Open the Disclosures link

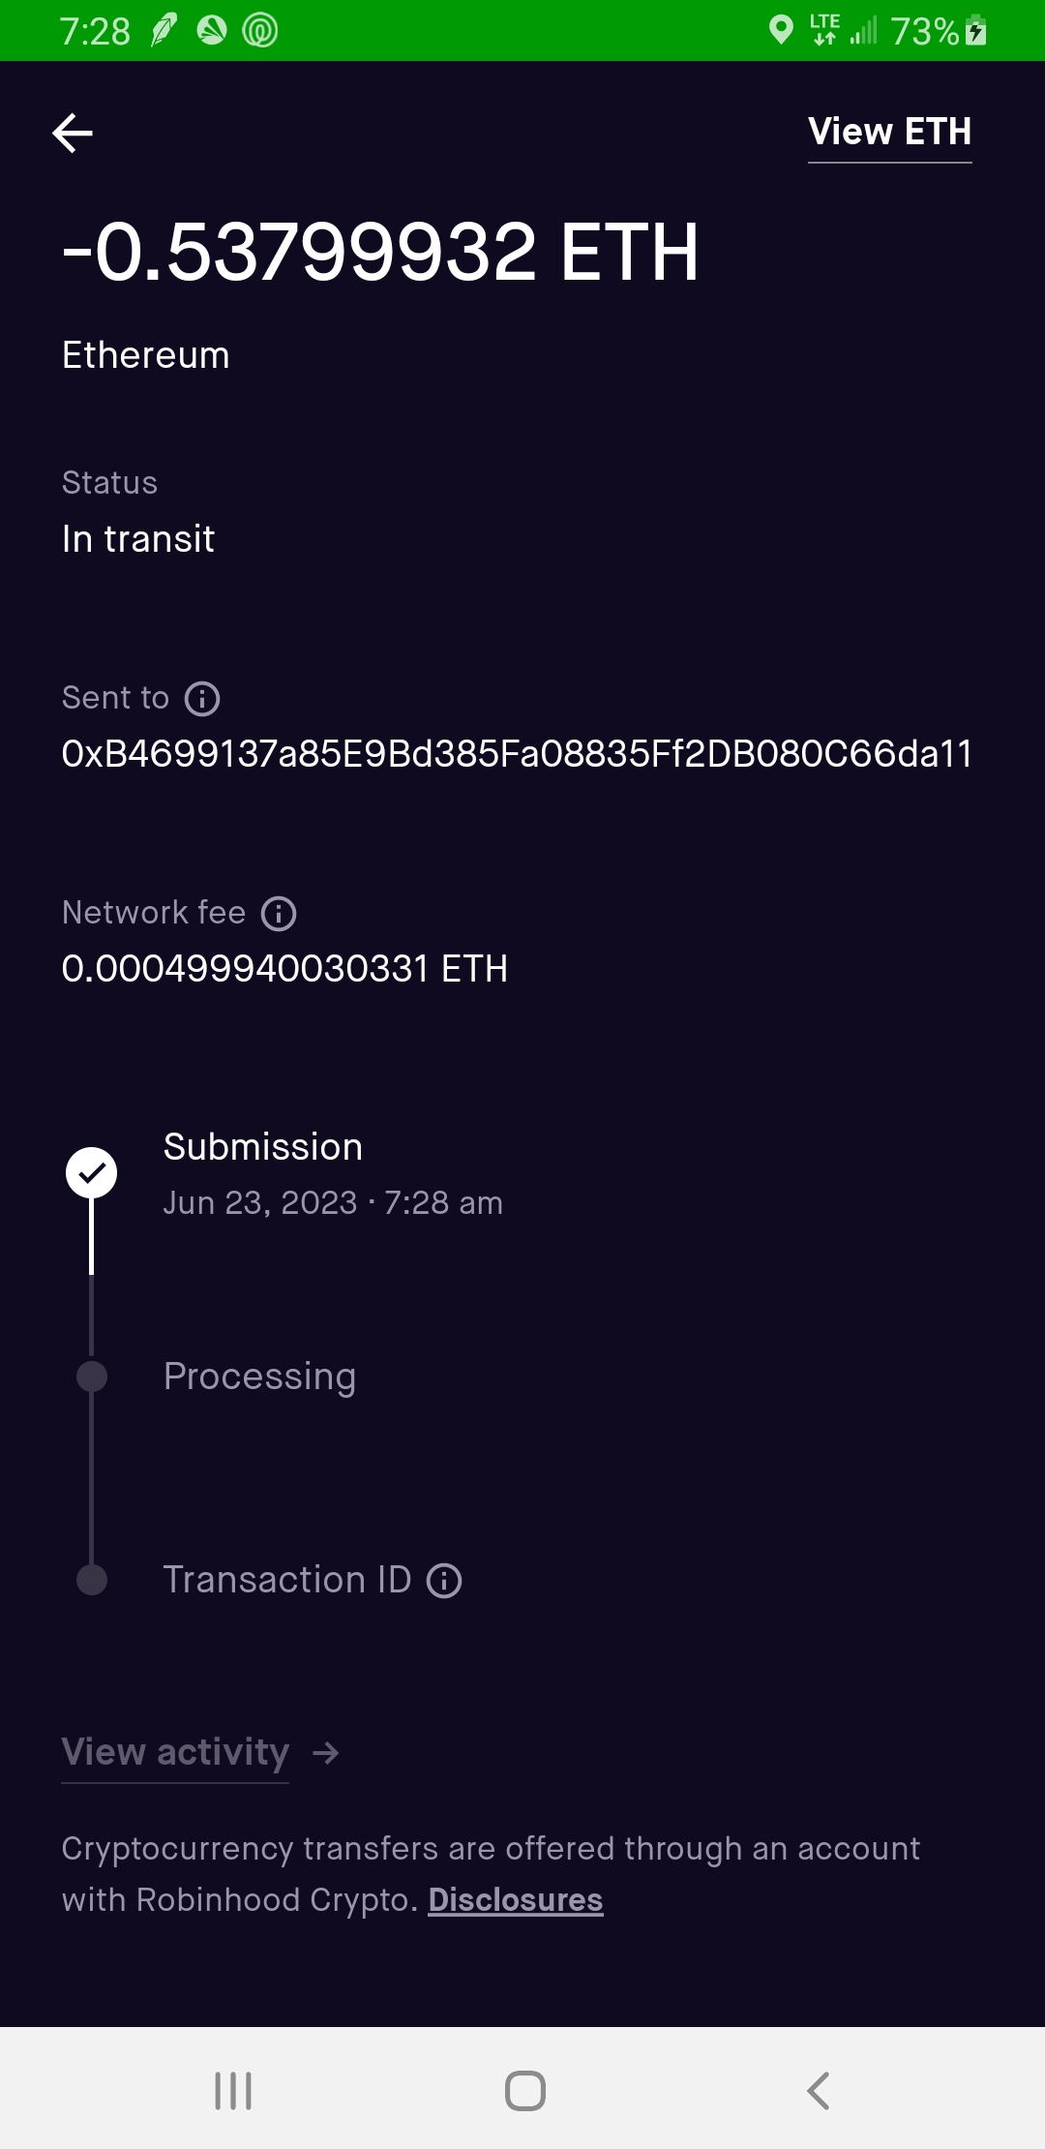click(516, 1900)
